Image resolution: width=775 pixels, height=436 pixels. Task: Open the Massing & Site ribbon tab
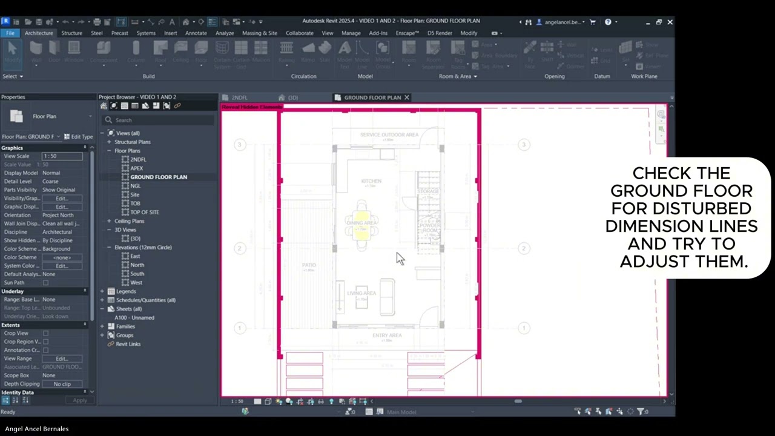(260, 33)
